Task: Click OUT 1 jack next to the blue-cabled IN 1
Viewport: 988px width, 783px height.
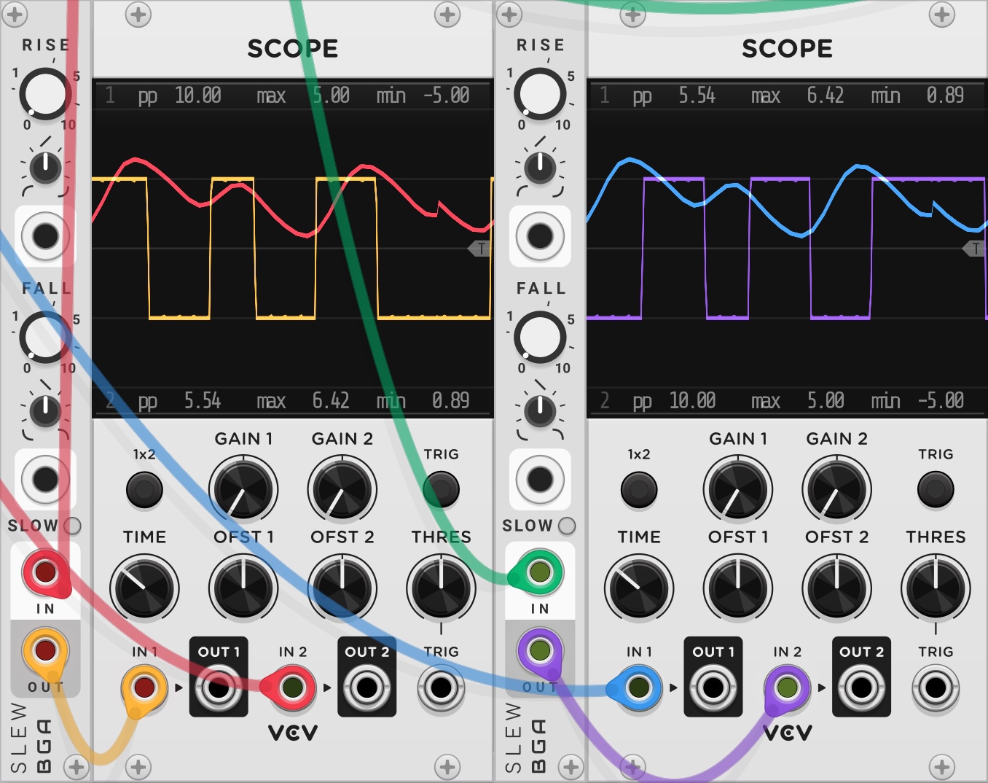Action: 713,687
